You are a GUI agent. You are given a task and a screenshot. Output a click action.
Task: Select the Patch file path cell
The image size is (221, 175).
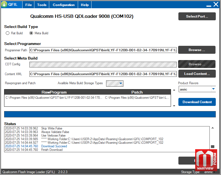coord(137,98)
